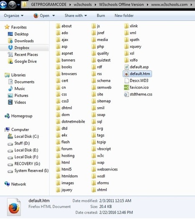Open Downloads in Favorites

pyautogui.click(x=21, y=41)
